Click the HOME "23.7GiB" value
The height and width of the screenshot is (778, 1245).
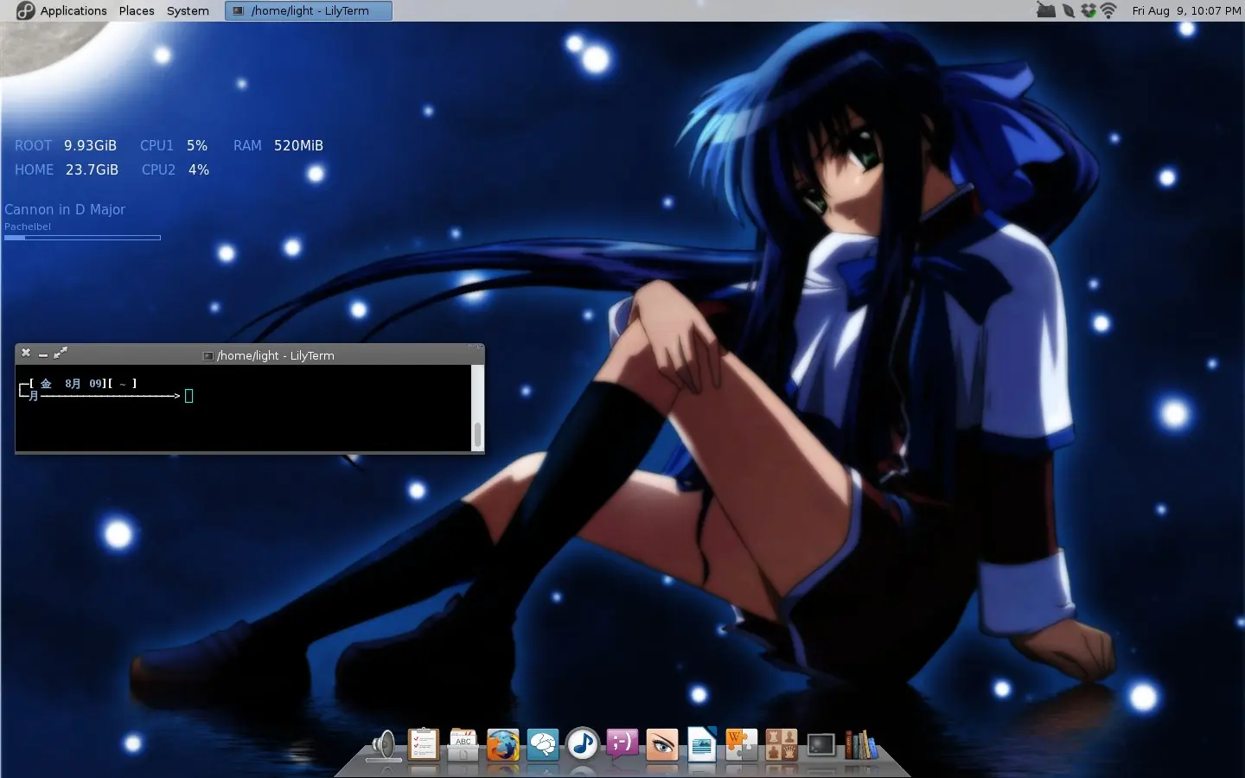[92, 169]
